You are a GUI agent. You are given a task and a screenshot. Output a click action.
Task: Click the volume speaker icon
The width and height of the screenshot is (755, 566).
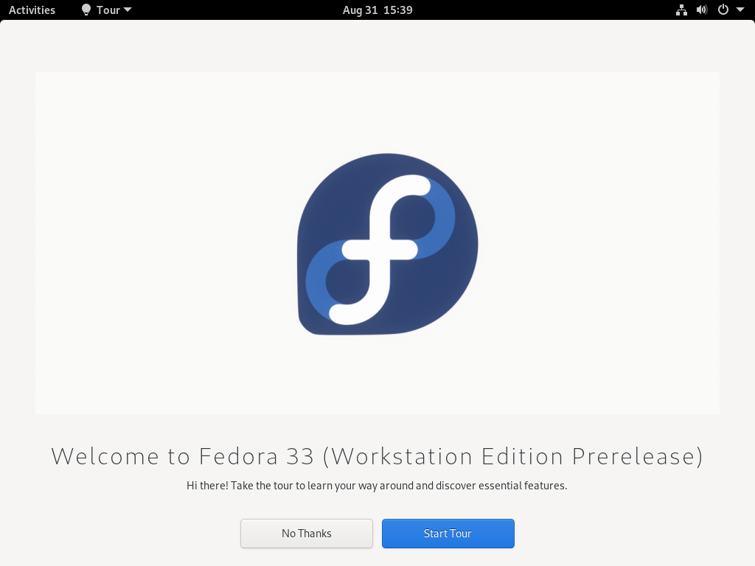(702, 10)
